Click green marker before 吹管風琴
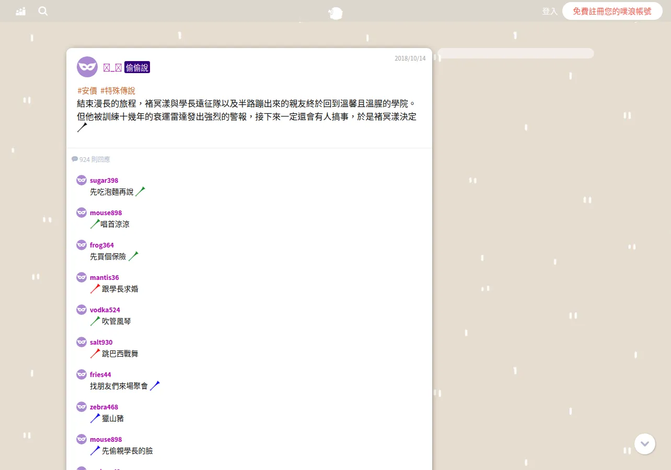This screenshot has width=671, height=470. click(95, 321)
